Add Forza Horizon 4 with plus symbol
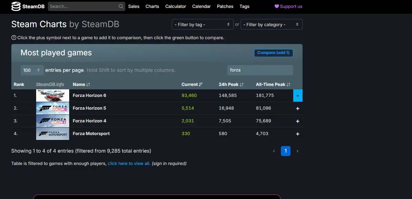412x199 pixels. pyautogui.click(x=298, y=121)
